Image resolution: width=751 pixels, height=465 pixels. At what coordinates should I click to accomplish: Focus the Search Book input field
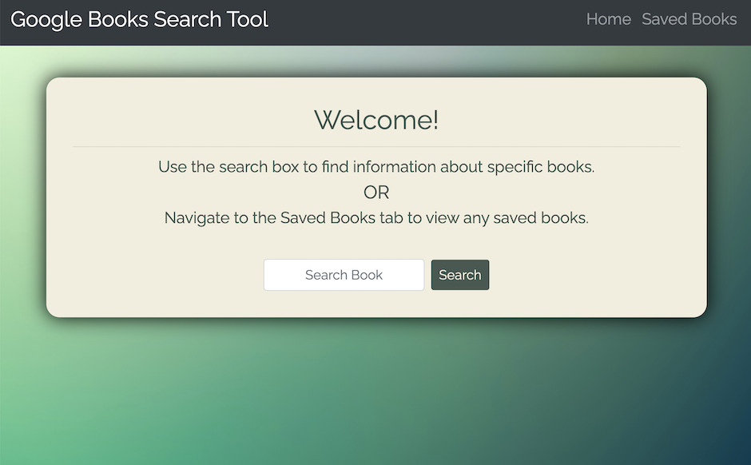pyautogui.click(x=344, y=275)
